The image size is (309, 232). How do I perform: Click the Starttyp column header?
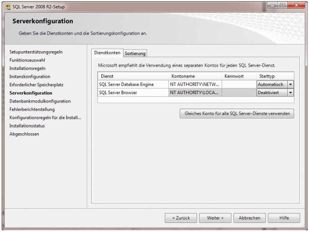click(x=275, y=76)
